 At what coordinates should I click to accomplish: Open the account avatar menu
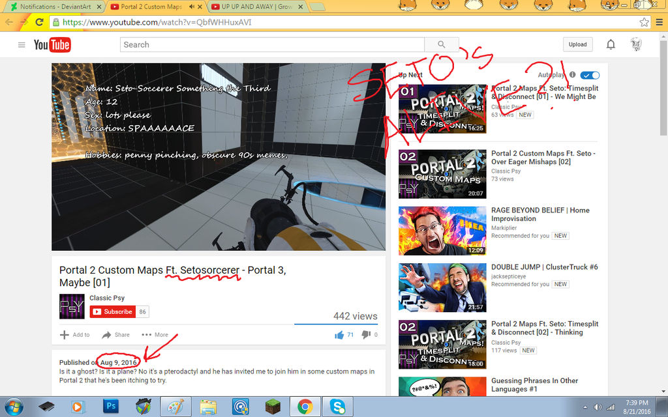pyautogui.click(x=636, y=44)
